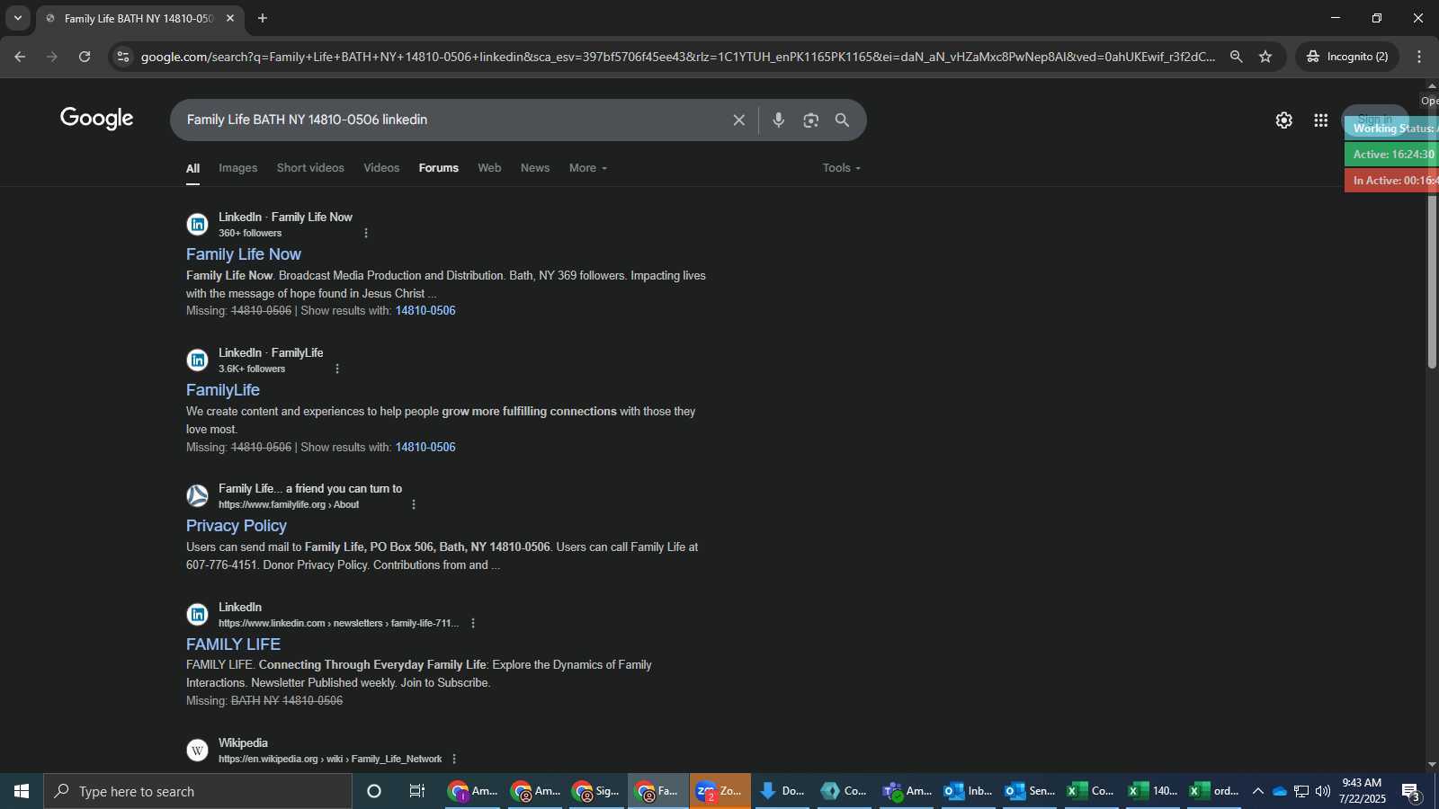Open options menu for Privacy Policy result
The height and width of the screenshot is (809, 1439).
pos(414,505)
